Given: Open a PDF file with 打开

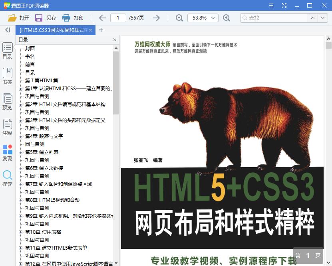Looking at the screenshot, I should click(x=19, y=18).
